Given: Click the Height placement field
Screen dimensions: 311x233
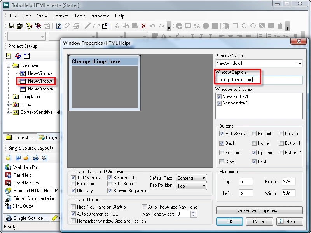Looking at the screenshot, I should (x=288, y=182).
